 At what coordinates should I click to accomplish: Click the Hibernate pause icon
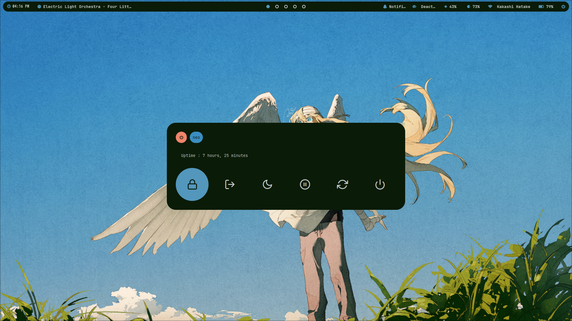[x=305, y=184]
